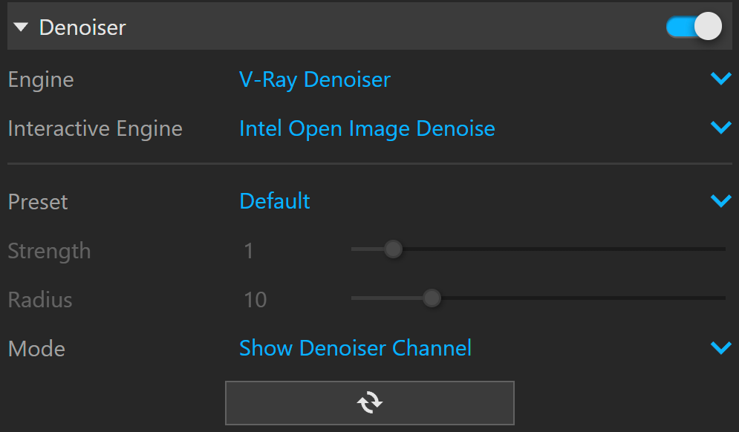Select Intel Open Image Denoise value
The width and height of the screenshot is (739, 432).
[x=367, y=128]
